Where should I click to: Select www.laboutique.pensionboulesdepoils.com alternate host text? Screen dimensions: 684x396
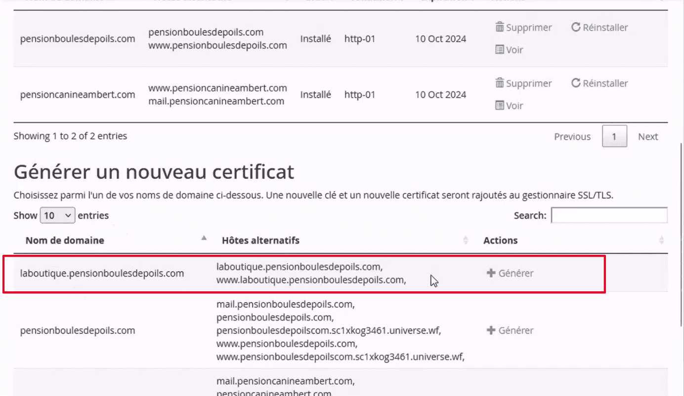tap(311, 280)
